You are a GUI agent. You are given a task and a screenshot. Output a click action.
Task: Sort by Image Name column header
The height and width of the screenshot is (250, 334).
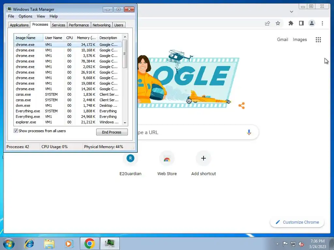(29, 38)
